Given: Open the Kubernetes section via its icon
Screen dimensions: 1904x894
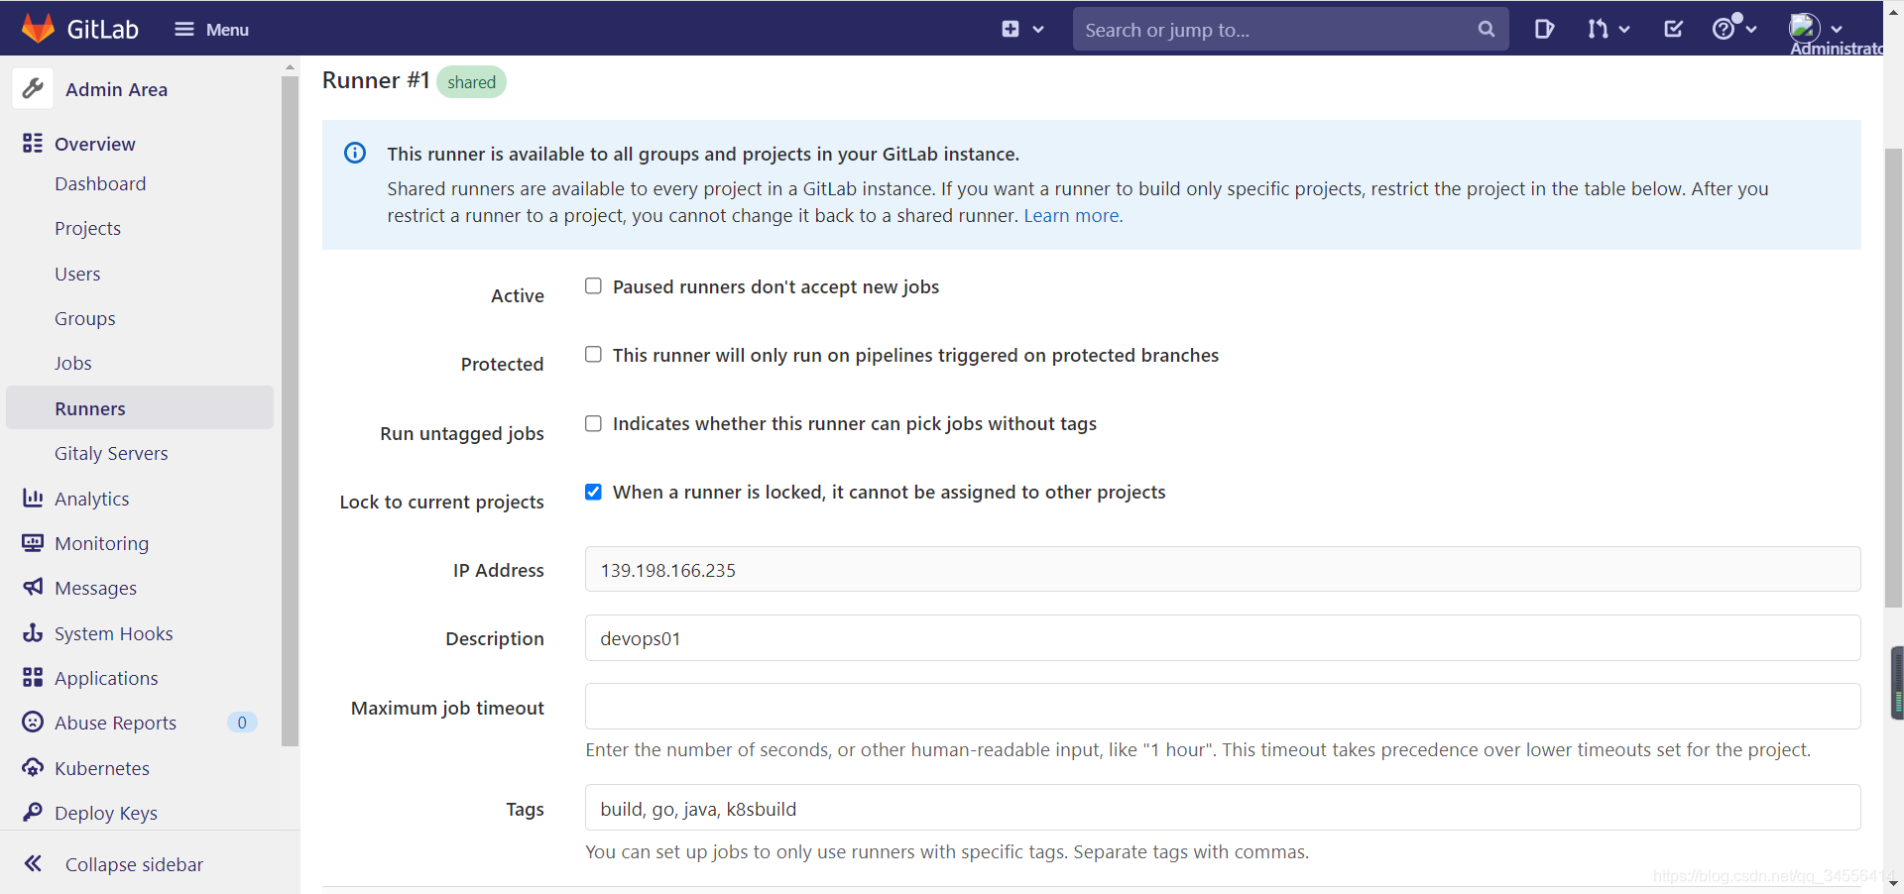Looking at the screenshot, I should click(33, 767).
